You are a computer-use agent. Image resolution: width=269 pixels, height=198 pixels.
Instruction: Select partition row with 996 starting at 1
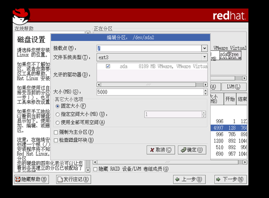[229, 121]
